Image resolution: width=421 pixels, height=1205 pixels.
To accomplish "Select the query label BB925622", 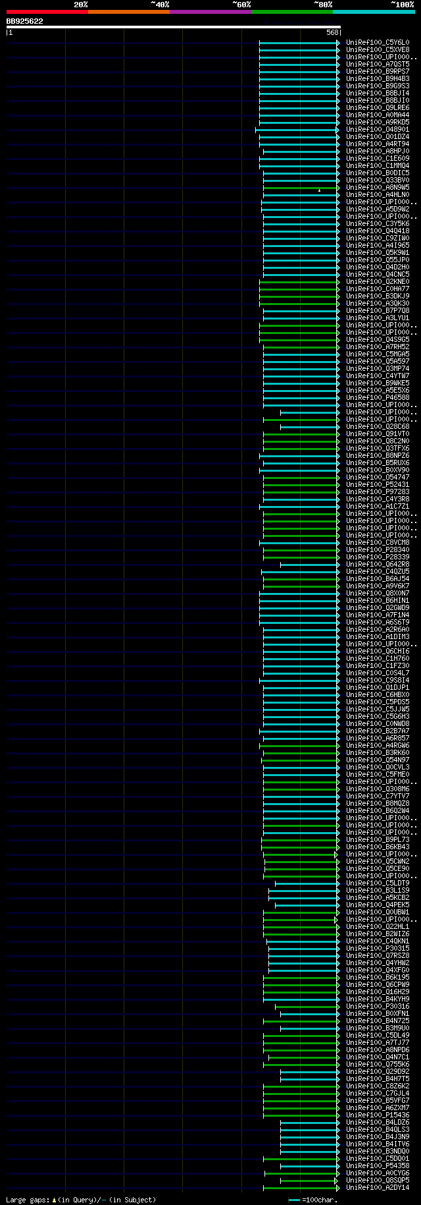I will click(25, 21).
